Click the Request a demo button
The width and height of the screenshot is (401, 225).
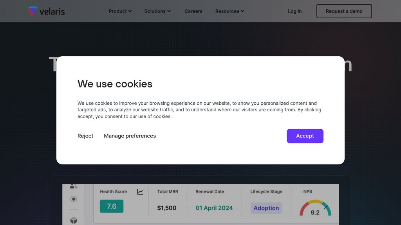coord(344,11)
